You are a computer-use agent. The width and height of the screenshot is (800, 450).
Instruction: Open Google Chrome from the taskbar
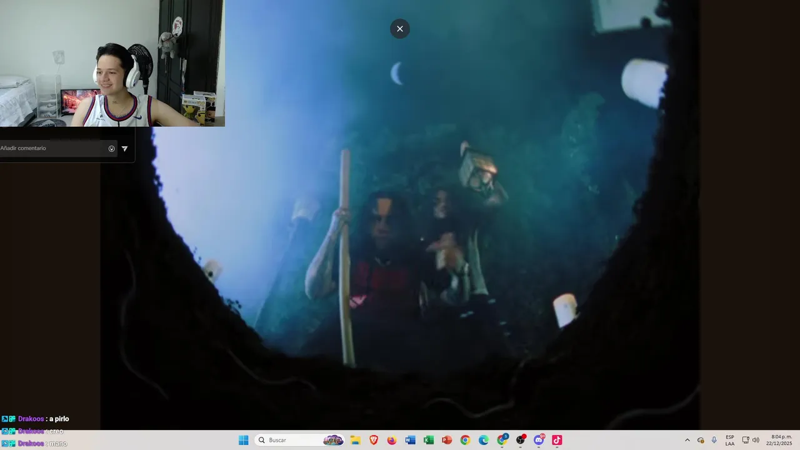465,440
